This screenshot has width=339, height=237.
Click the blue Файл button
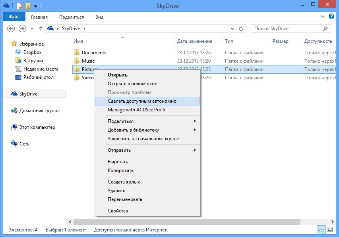click(14, 17)
